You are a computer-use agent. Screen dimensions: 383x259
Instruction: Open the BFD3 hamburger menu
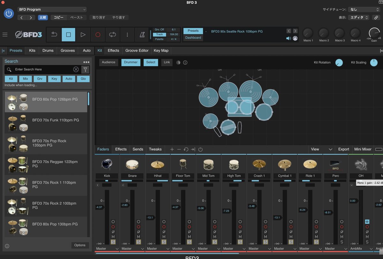coord(5,34)
